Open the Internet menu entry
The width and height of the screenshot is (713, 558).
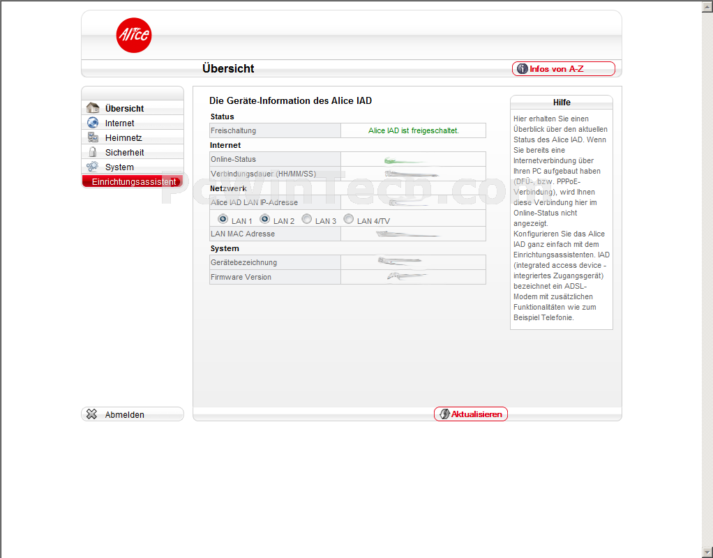coord(133,123)
